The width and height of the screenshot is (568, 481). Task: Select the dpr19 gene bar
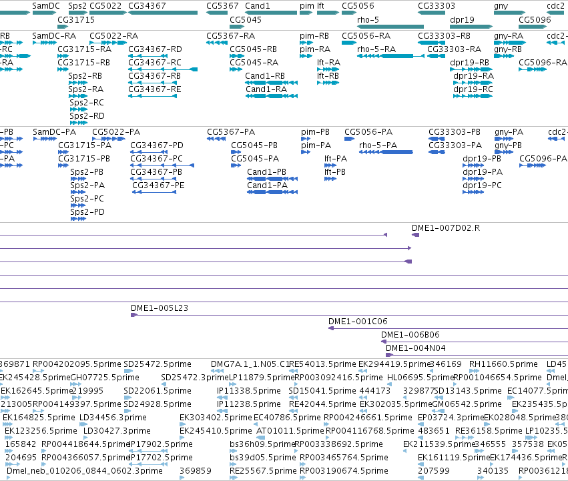[471, 27]
